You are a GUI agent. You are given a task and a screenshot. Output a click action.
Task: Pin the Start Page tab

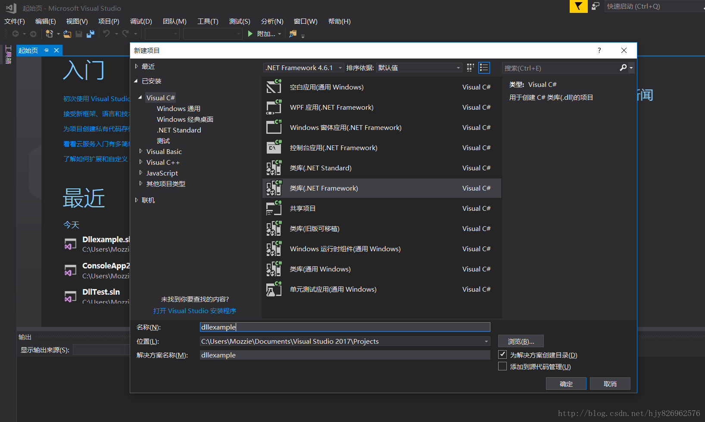[46, 50]
